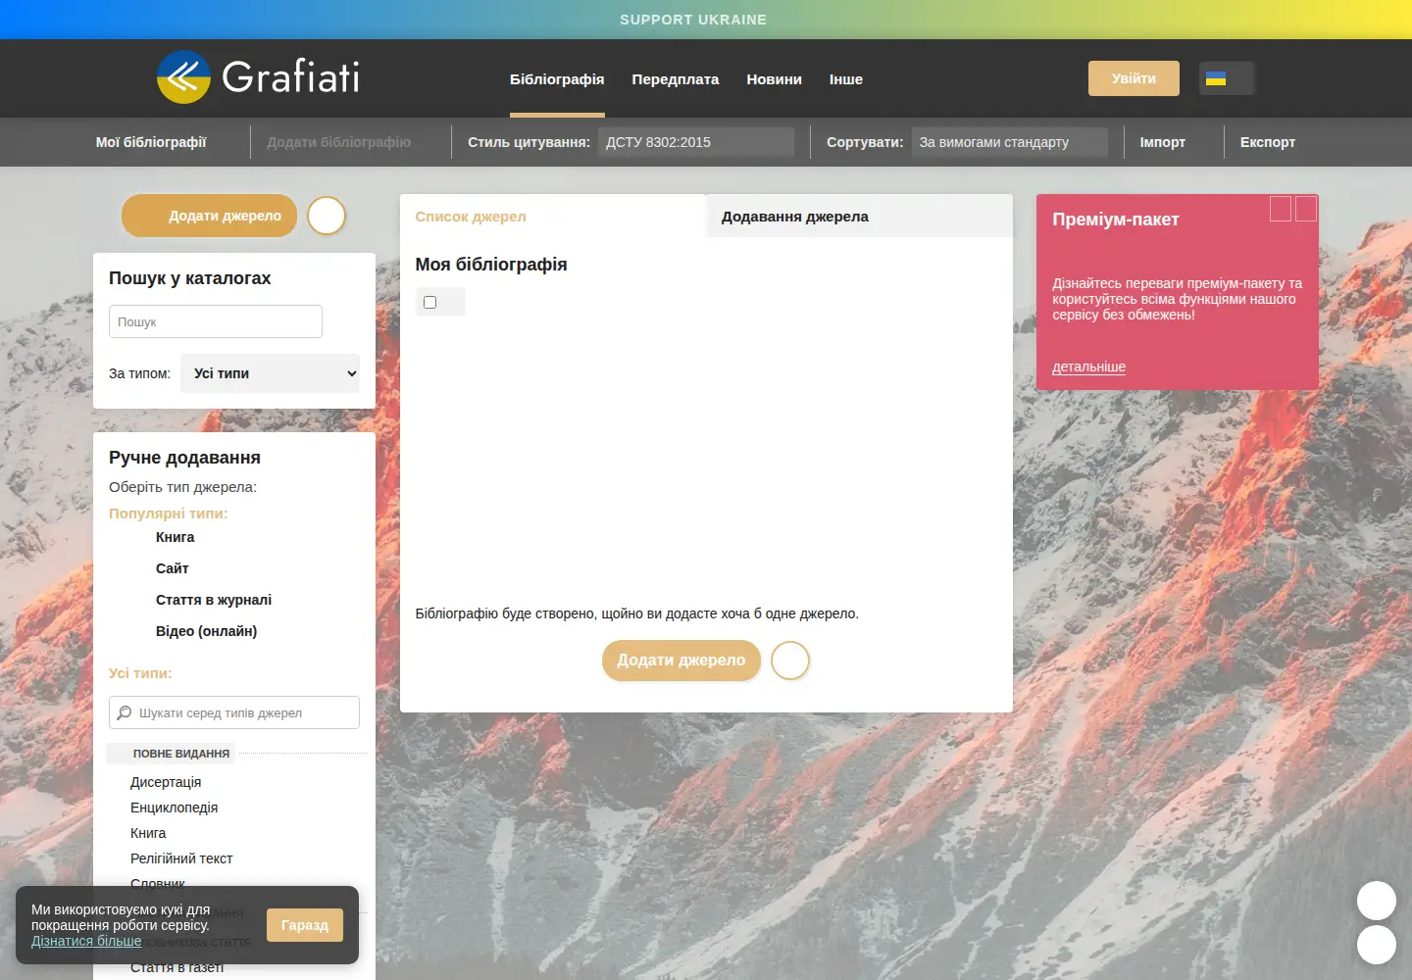The height and width of the screenshot is (980, 1412).
Task: Open the Сортувати dropdown
Action: (1010, 142)
